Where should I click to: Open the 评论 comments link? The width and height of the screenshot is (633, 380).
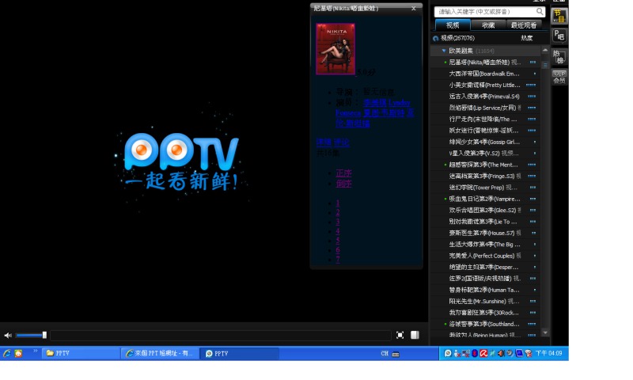pyautogui.click(x=342, y=142)
